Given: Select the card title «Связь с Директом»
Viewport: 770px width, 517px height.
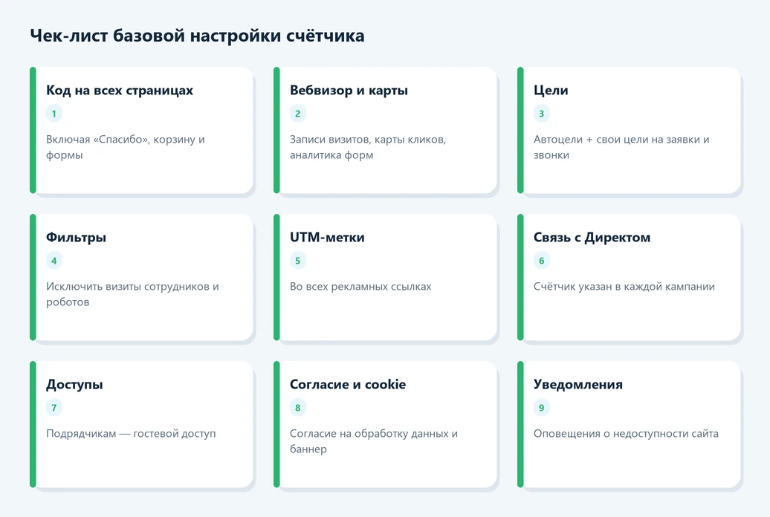Looking at the screenshot, I should pyautogui.click(x=592, y=237).
